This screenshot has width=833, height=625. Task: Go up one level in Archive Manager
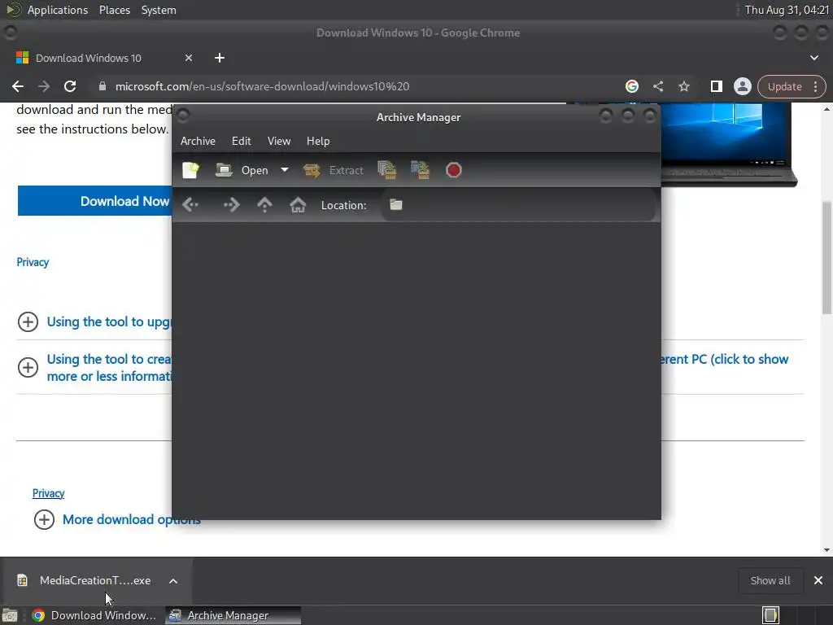264,204
